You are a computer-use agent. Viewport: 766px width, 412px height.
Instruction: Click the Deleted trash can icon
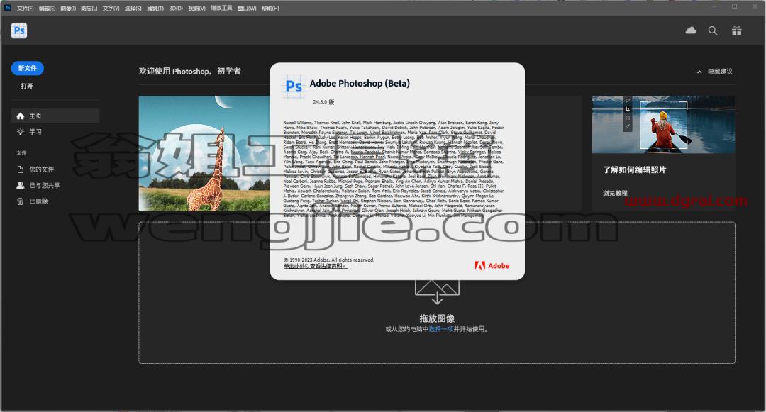coord(20,201)
